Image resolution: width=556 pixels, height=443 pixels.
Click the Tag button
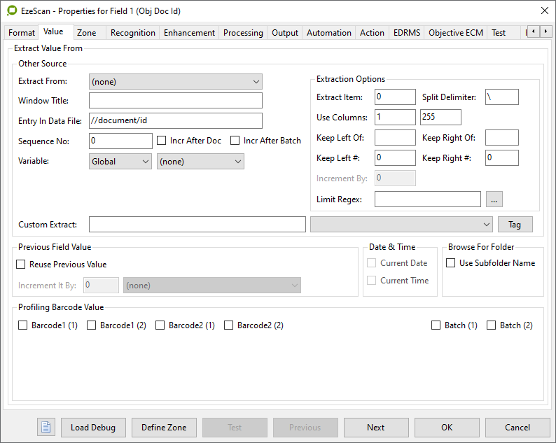(x=515, y=225)
